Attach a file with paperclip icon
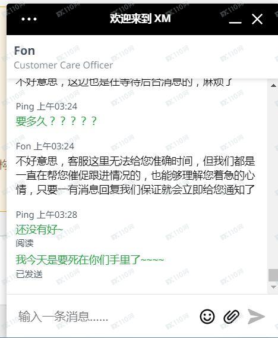Screen dimensions: 278x338 [x=232, y=317]
